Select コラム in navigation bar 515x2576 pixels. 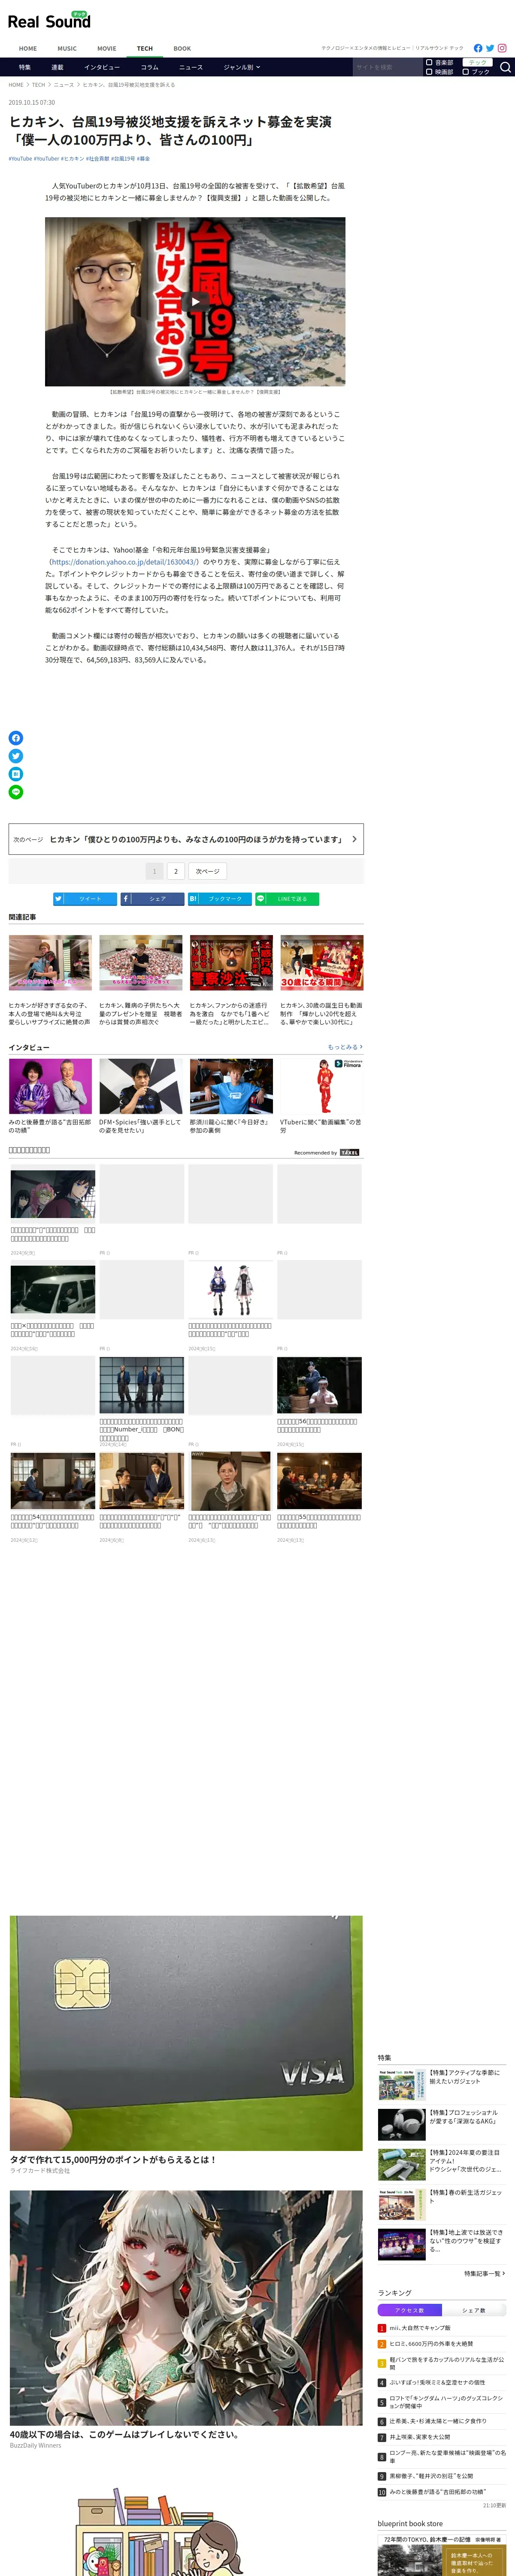pyautogui.click(x=150, y=67)
